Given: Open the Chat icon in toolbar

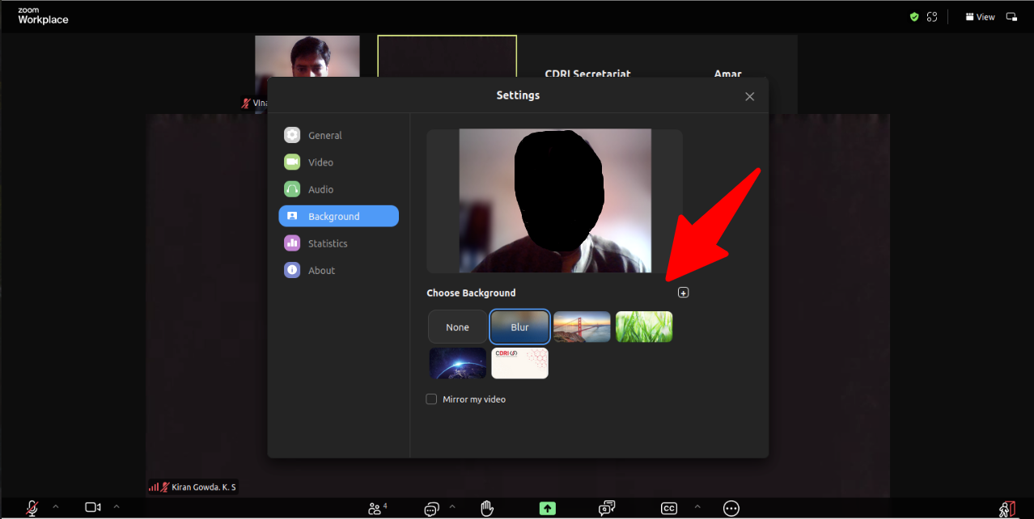Looking at the screenshot, I should 431,508.
